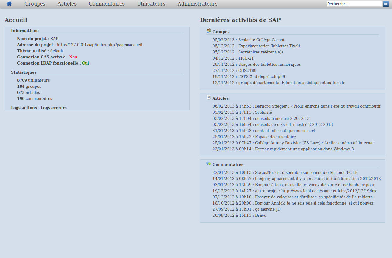Screen dimensions: 392x258
Task: Open Logs erreurs
Action: (55, 108)
